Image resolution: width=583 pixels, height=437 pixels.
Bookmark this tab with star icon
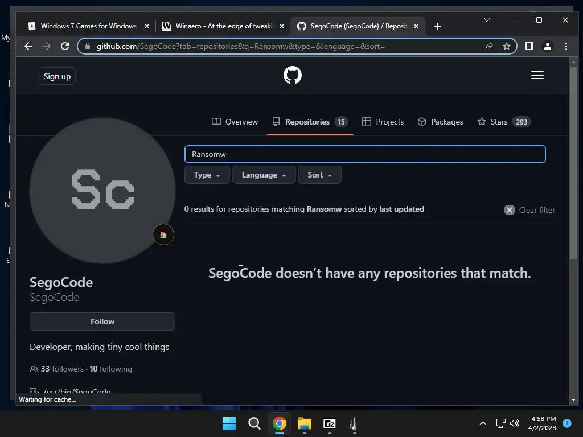pos(506,47)
